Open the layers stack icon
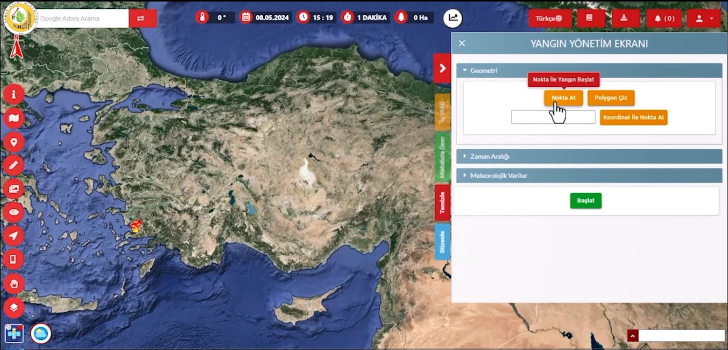The width and height of the screenshot is (728, 350). pos(14,307)
